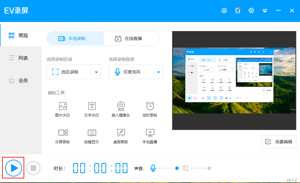
Task: Click the EV录屏 title logo
Action: coord(16,11)
